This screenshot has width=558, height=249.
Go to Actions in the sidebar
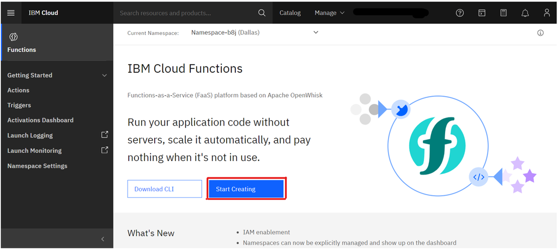click(18, 90)
